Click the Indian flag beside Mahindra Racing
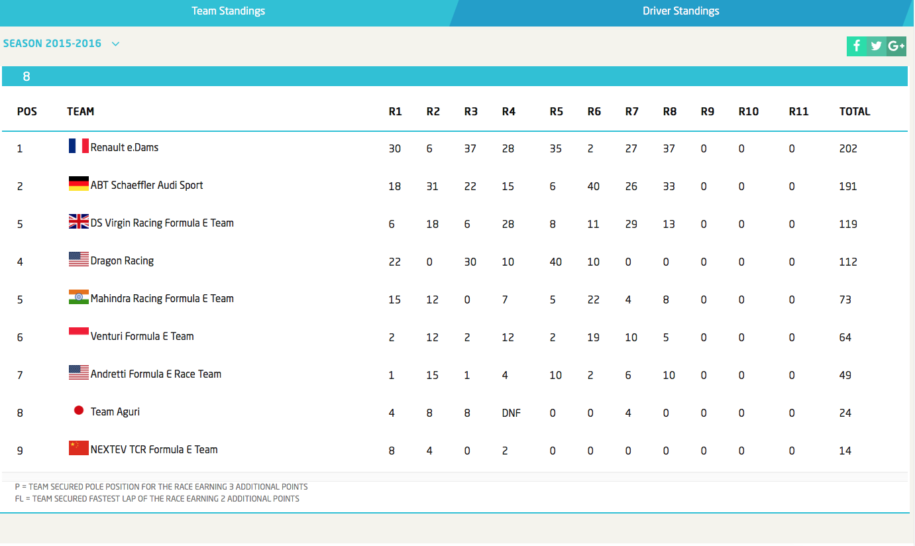Image resolution: width=915 pixels, height=546 pixels. coord(79,297)
